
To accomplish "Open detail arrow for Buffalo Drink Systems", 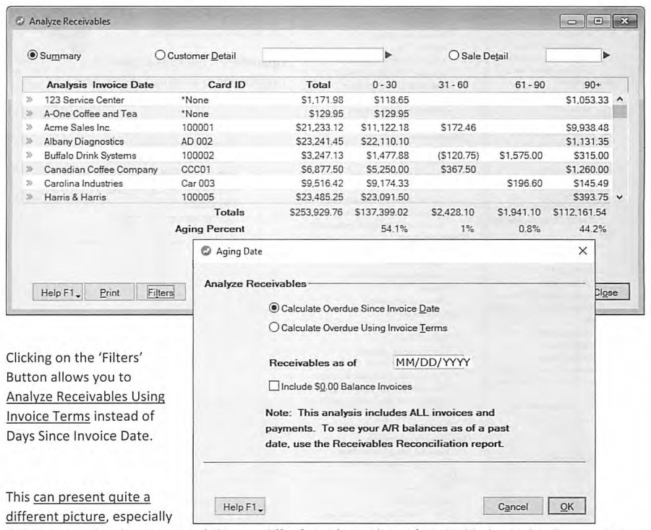I will click(30, 155).
